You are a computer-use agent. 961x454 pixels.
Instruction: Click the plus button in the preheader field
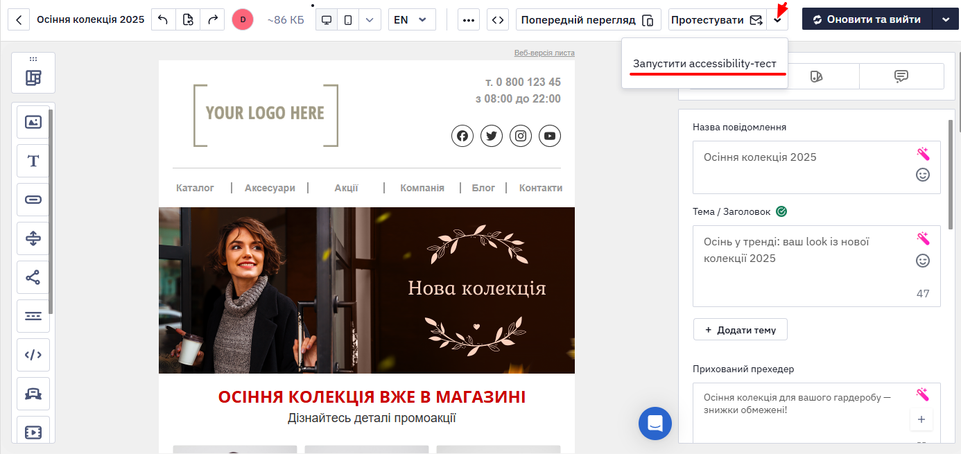point(921,419)
